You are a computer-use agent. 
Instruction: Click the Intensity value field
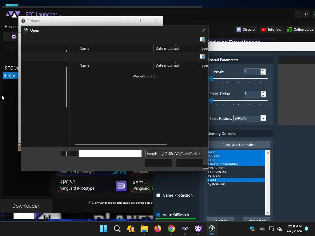point(252,72)
